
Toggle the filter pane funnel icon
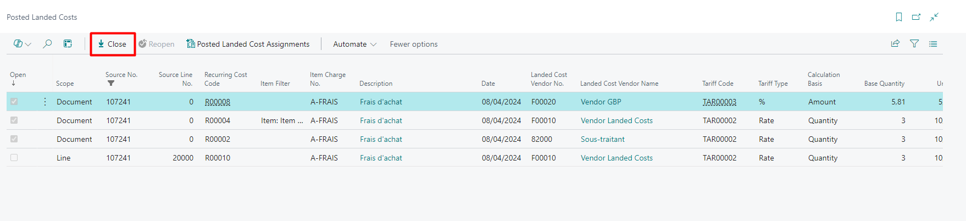pos(914,44)
